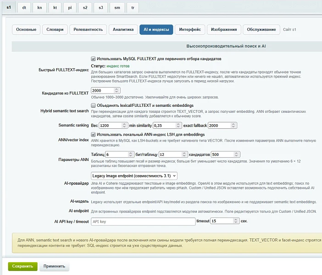
Task: Click the green Сохранить button
Action: [22, 266]
